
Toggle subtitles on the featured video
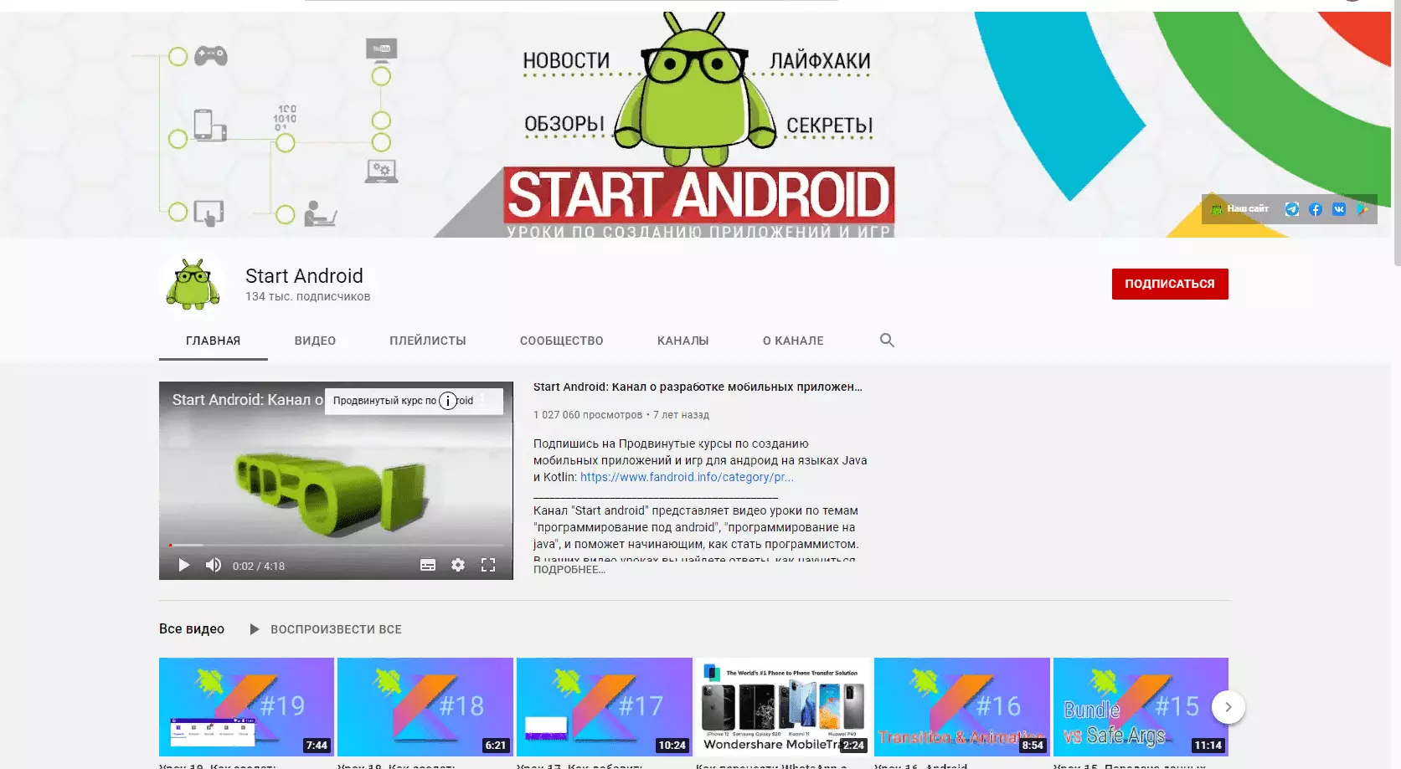[428, 566]
